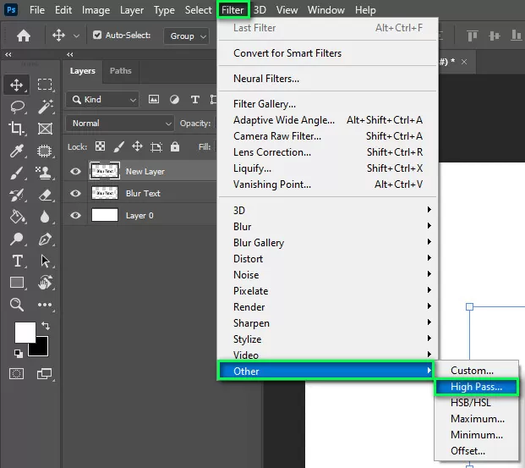Select the History Brush tool
Viewport: 525px width, 468px height.
coord(16,195)
